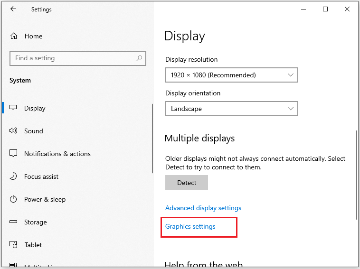Viewport: 360px width, 269px height.
Task: Expand the Landscape dropdown chevron
Action: [x=291, y=109]
